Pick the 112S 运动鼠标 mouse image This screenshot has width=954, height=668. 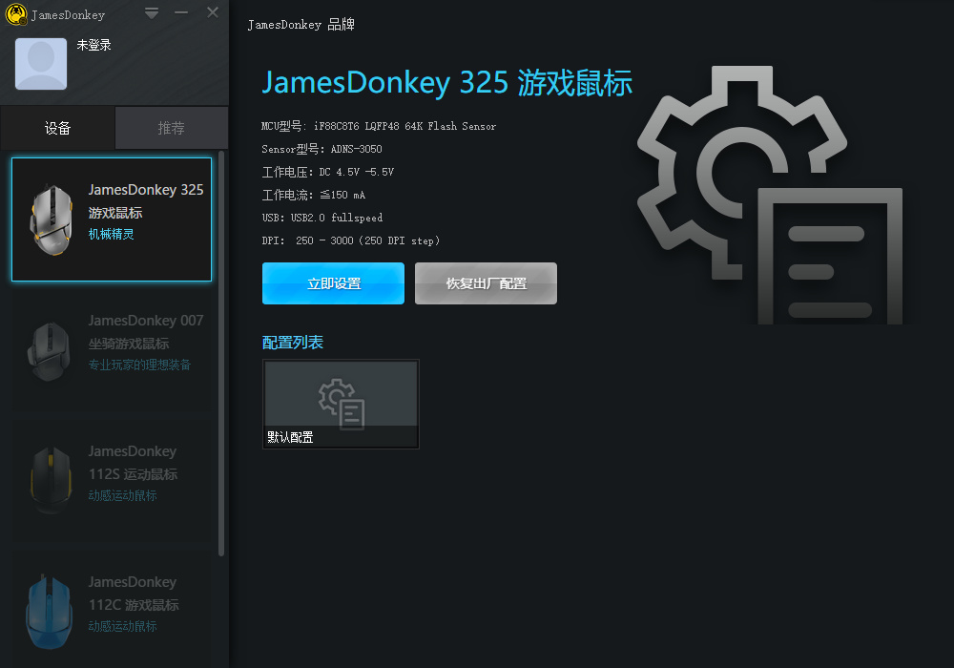(x=50, y=481)
